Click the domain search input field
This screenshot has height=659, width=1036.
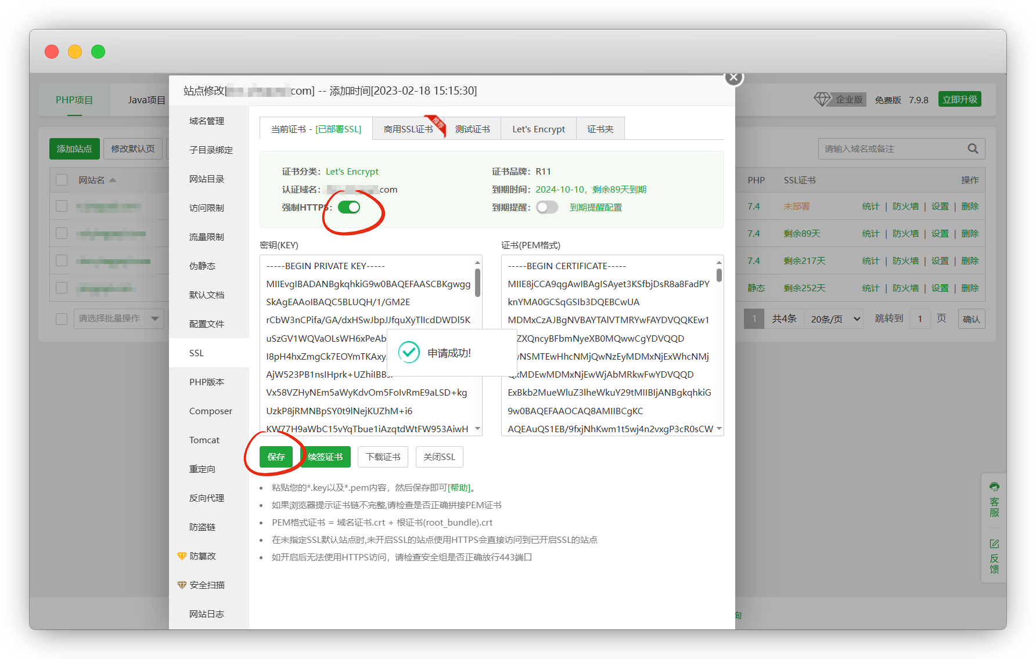click(x=891, y=149)
